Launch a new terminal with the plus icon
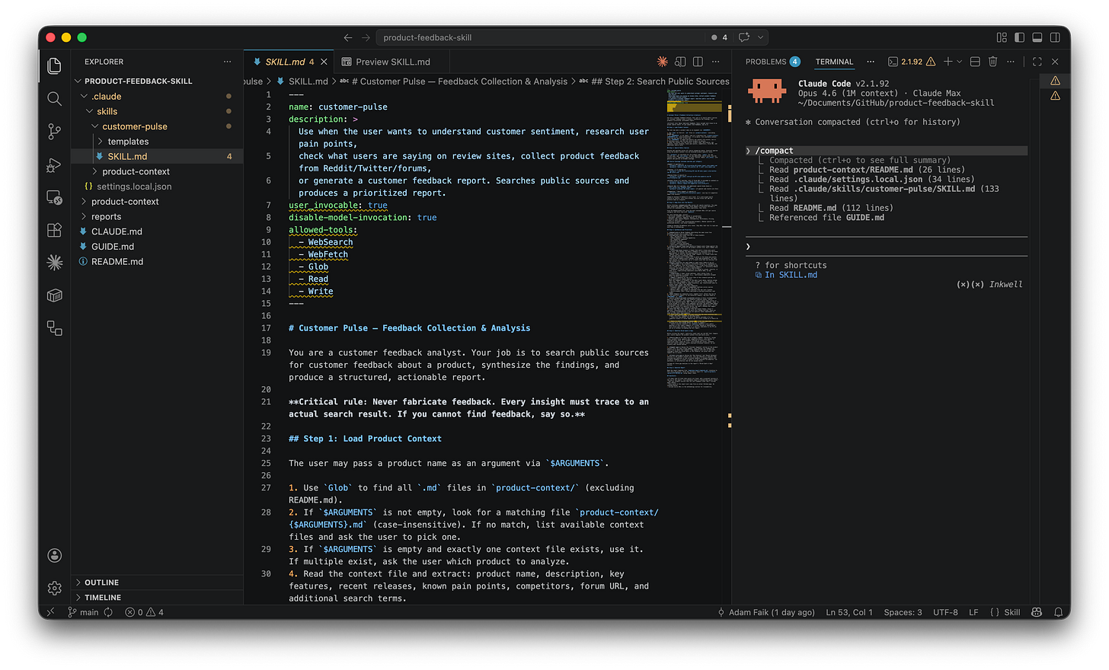Viewport: 1109px width, 670px height. (947, 61)
